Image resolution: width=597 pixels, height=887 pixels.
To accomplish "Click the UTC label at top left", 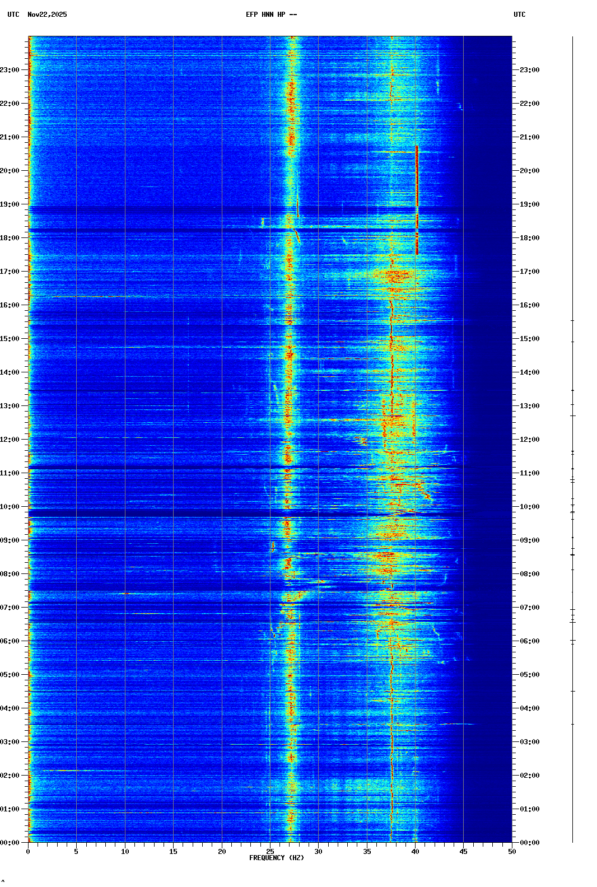I will pos(13,15).
